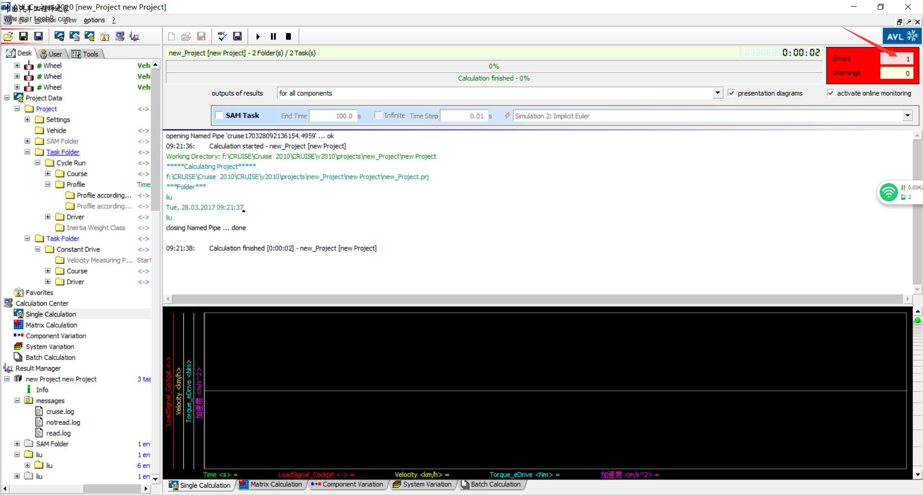This screenshot has width=923, height=495.
Task: Open the Simulation 2: Implicit Euler dropdown
Action: pyautogui.click(x=907, y=115)
